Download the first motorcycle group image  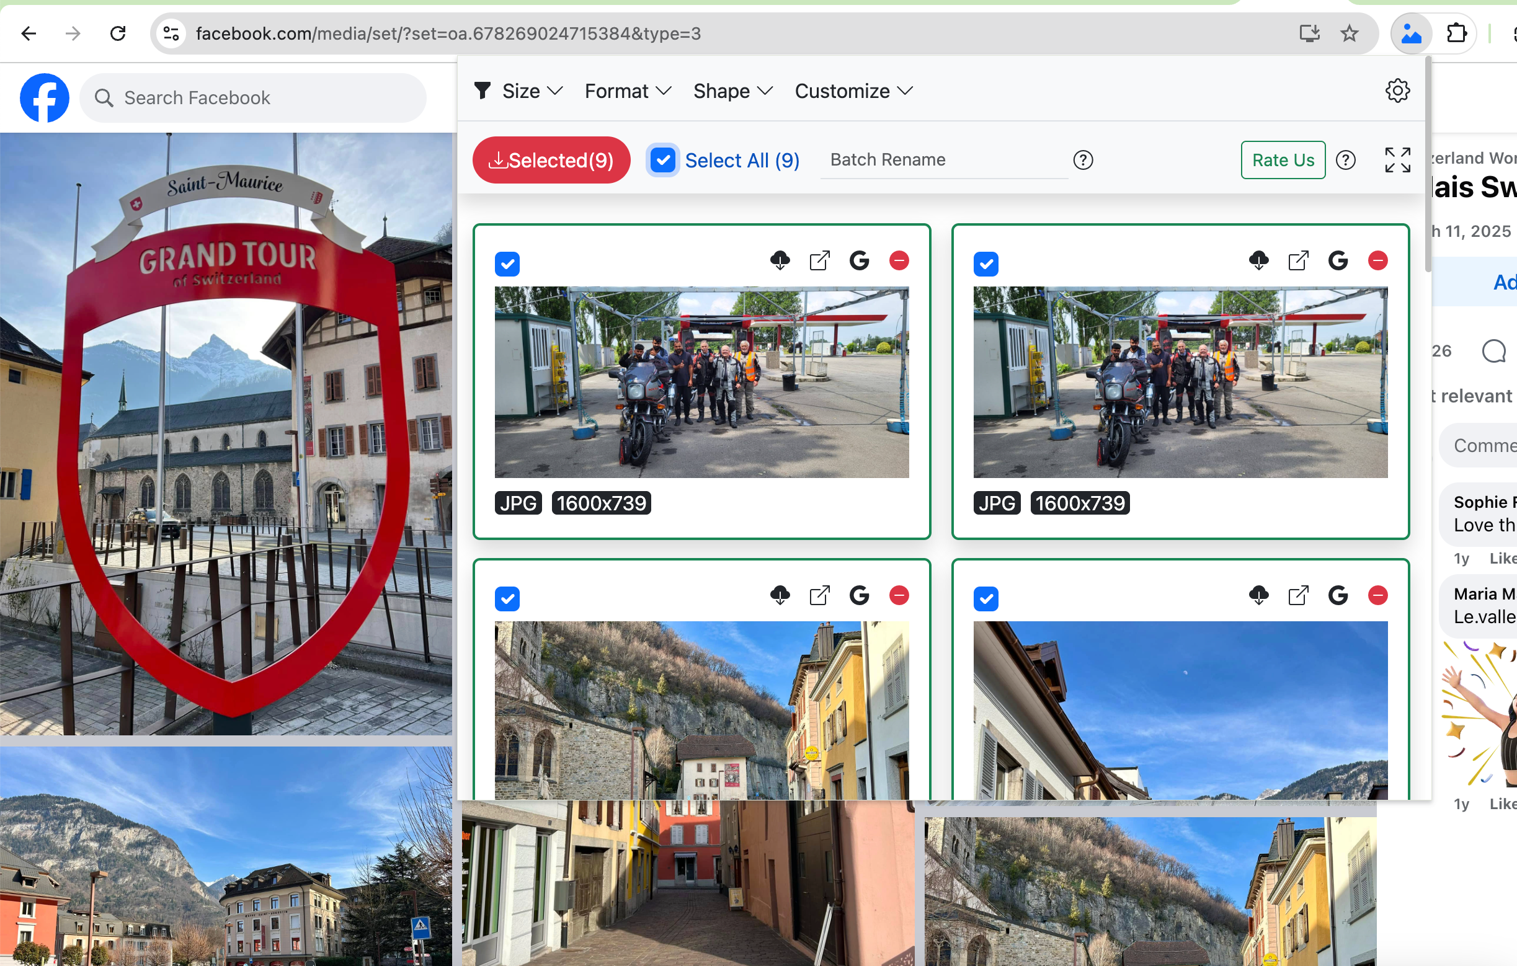tap(780, 260)
